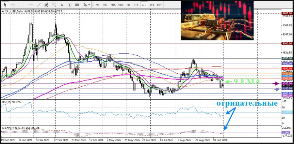Switch to H1 timeframe
The width and height of the screenshot is (294, 144).
click(128, 5)
